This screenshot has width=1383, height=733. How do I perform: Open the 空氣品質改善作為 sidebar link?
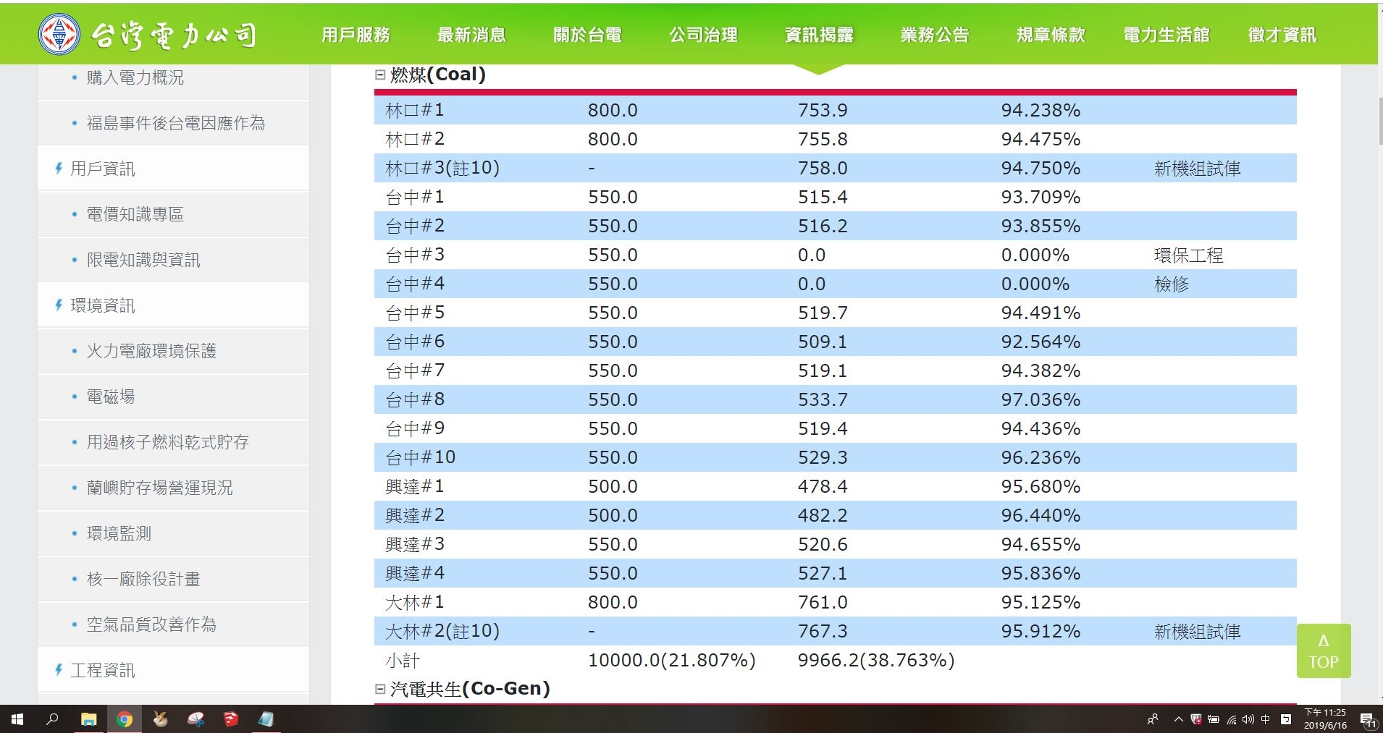[151, 624]
